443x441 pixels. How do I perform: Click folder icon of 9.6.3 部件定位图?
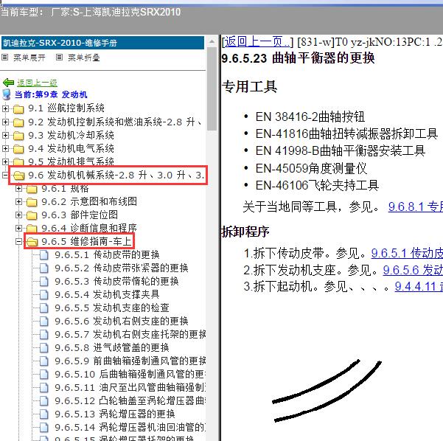tap(32, 215)
